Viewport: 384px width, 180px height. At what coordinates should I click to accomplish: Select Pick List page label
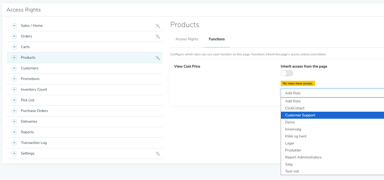point(28,100)
